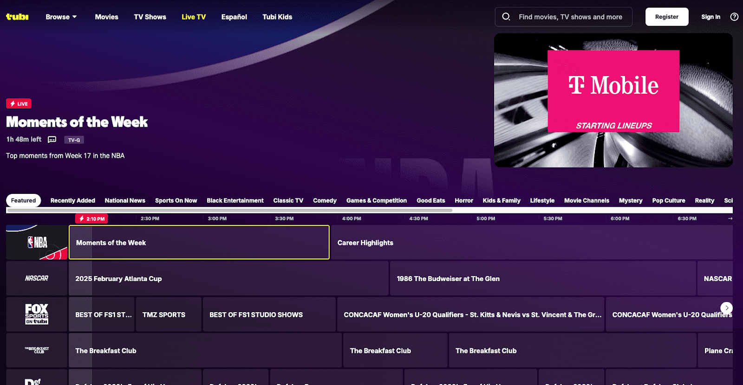Select the NBA channel logo
Viewport: 743px width, 385px height.
coord(37,243)
